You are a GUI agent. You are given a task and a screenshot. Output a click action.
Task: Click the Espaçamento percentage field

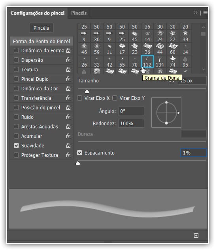click(194, 153)
